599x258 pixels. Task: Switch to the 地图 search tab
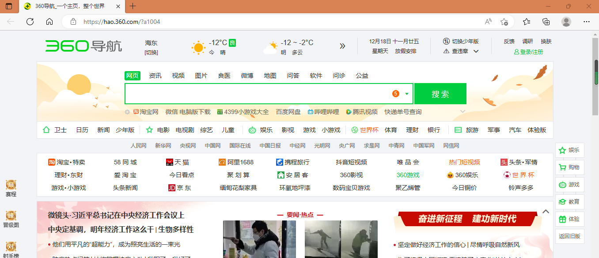(x=270, y=76)
